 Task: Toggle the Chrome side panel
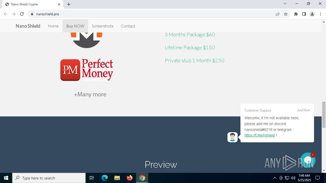[304, 14]
